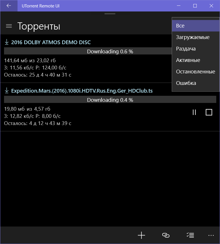Filter by Загружаемые torrents
The height and width of the screenshot is (244, 220).
[x=196, y=37]
